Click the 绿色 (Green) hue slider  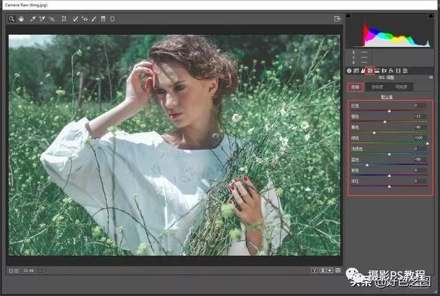click(389, 143)
